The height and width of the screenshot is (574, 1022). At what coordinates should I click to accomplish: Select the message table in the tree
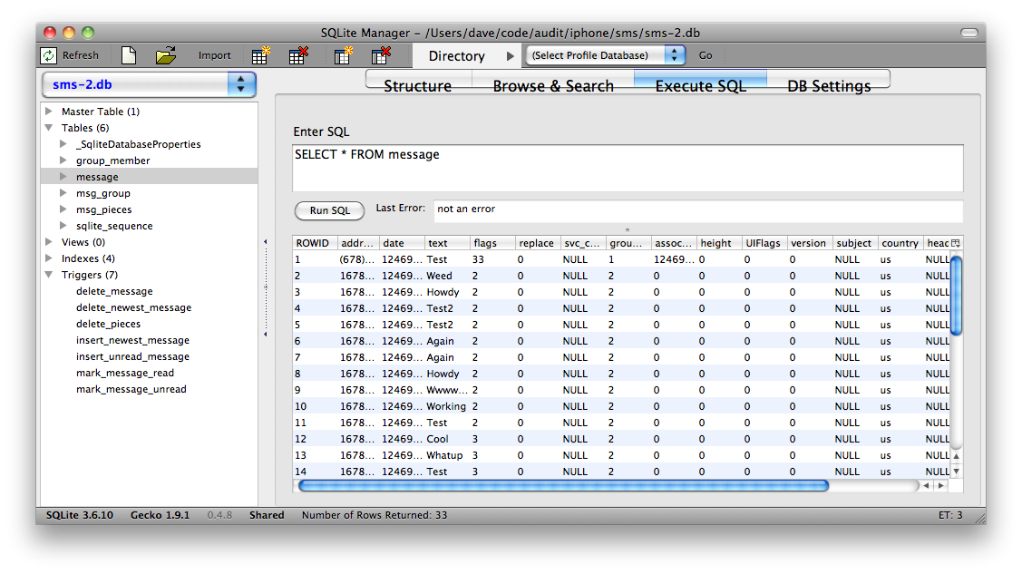click(x=150, y=177)
